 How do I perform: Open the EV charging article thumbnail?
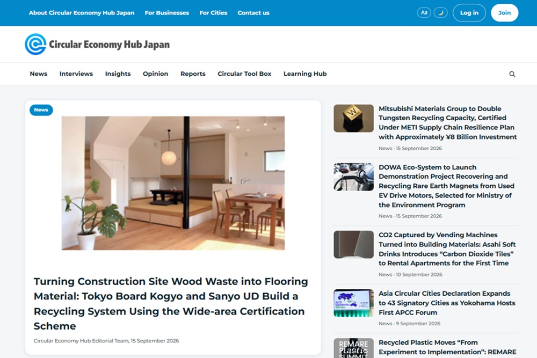coord(353,177)
